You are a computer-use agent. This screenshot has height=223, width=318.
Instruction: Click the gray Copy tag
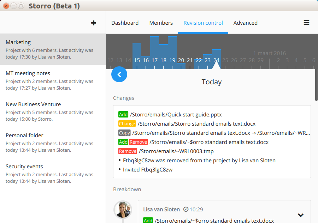124,133
